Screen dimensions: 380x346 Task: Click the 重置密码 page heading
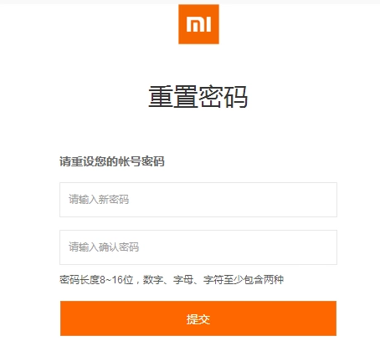click(198, 97)
